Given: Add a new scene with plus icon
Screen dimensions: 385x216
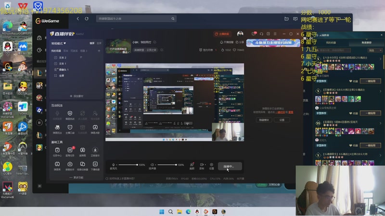Looking at the screenshot, I should pyautogui.click(x=99, y=51).
